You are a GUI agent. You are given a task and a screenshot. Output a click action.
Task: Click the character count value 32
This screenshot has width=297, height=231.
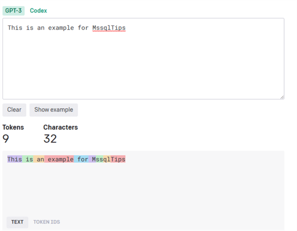click(x=50, y=139)
